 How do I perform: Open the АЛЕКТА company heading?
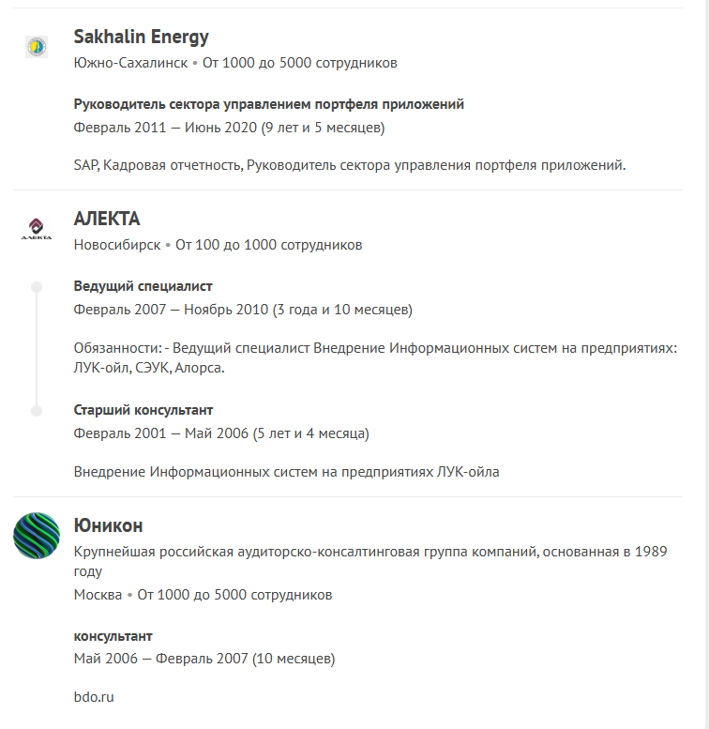107,220
